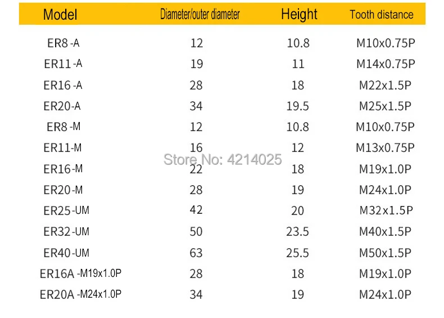Select the ER16A -M19x1.0P model

tap(80, 274)
